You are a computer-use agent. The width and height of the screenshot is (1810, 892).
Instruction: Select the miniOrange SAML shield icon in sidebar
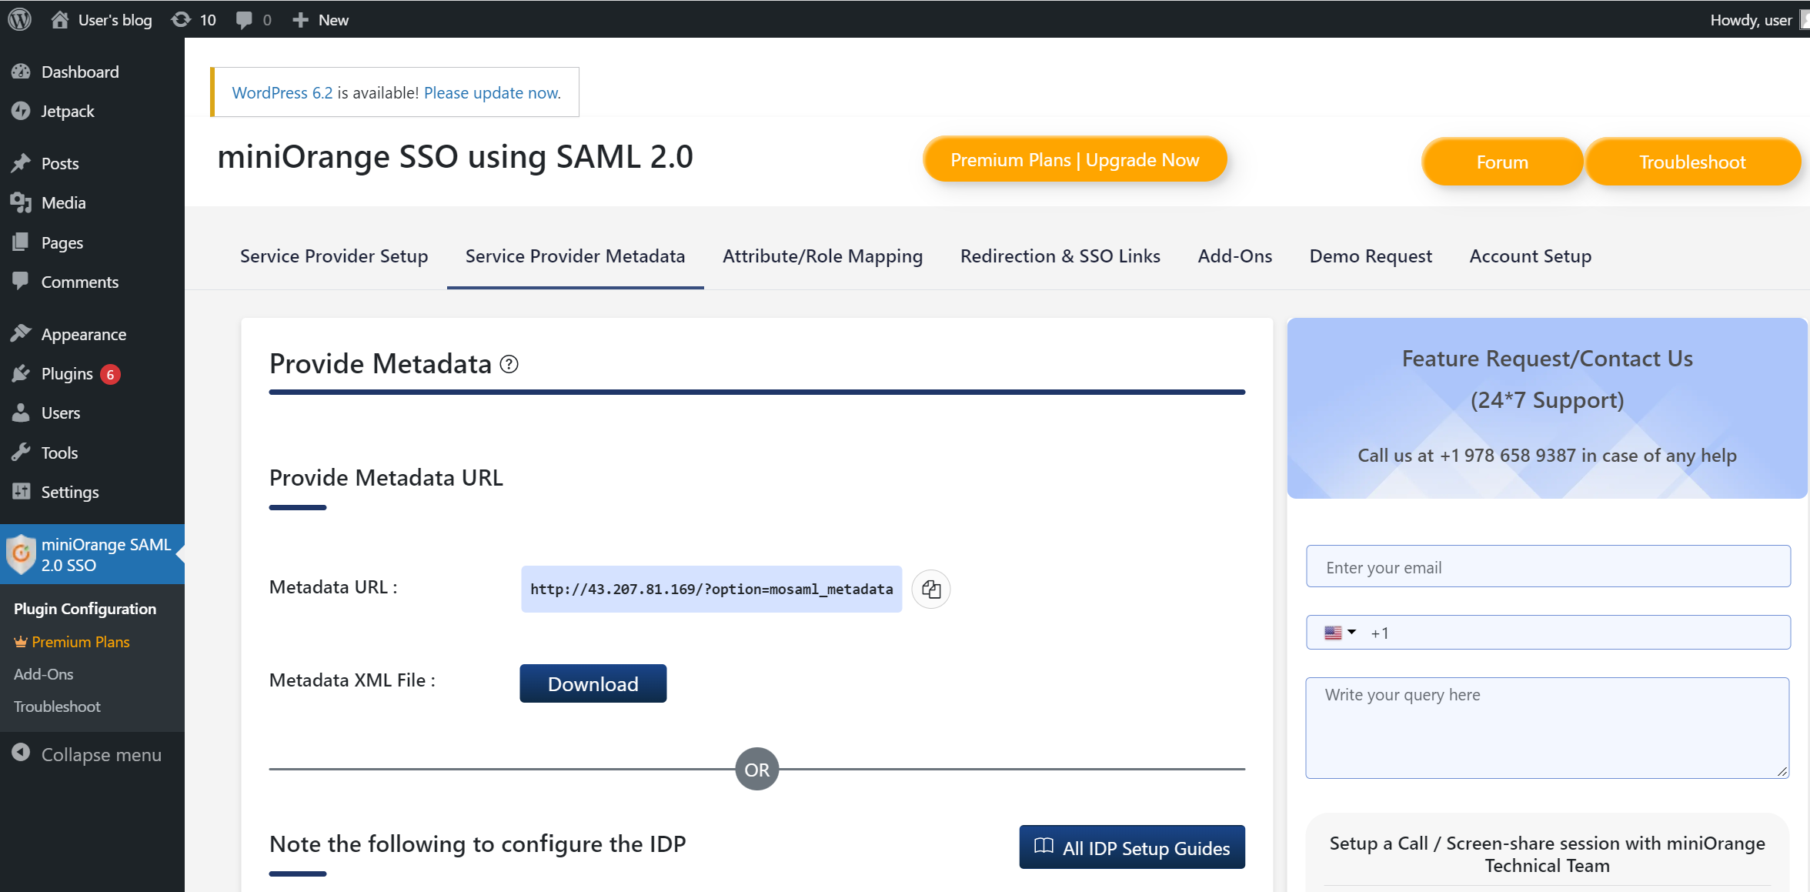click(x=22, y=554)
